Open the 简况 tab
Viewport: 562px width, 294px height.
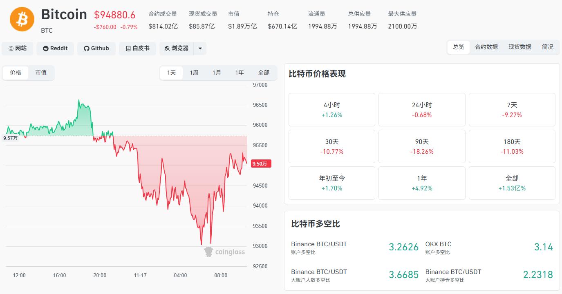(548, 46)
